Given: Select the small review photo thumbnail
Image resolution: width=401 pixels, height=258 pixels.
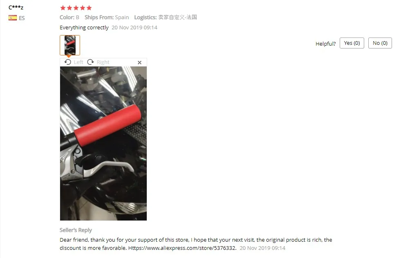Looking at the screenshot, I should 70,45.
